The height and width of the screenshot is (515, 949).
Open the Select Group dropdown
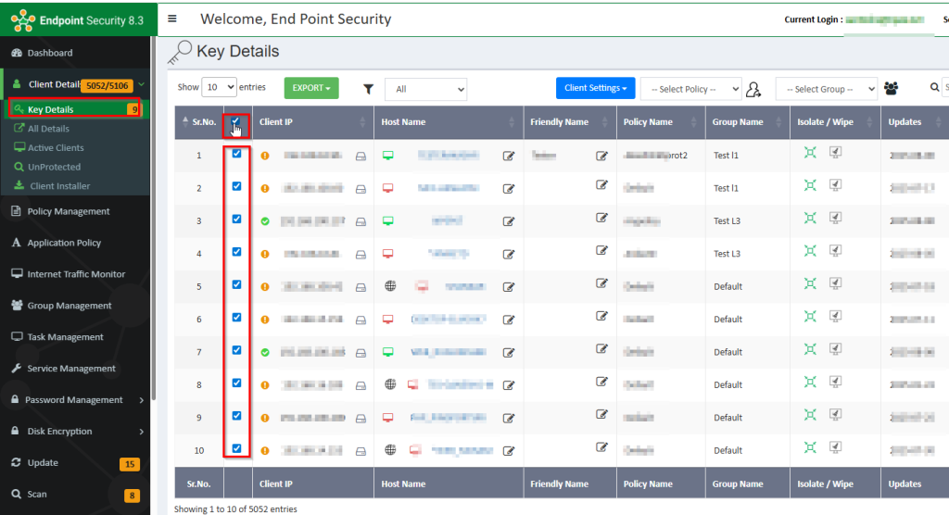(826, 89)
